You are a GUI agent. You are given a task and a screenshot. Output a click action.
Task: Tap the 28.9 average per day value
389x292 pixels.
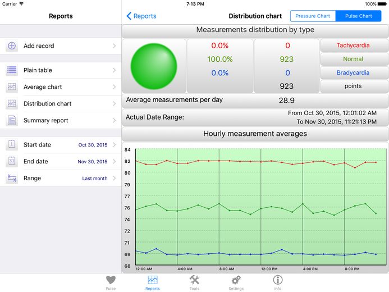click(x=286, y=101)
